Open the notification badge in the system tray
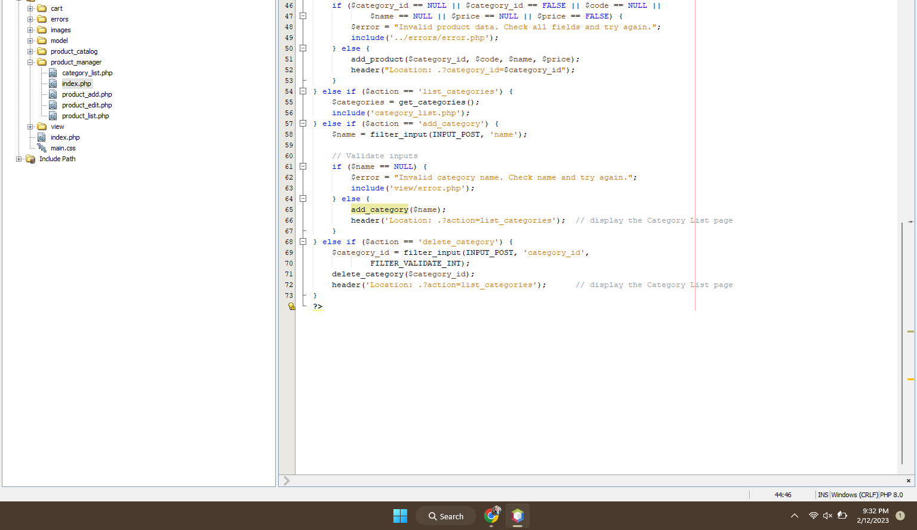Screen dimensions: 917x530 900,516
